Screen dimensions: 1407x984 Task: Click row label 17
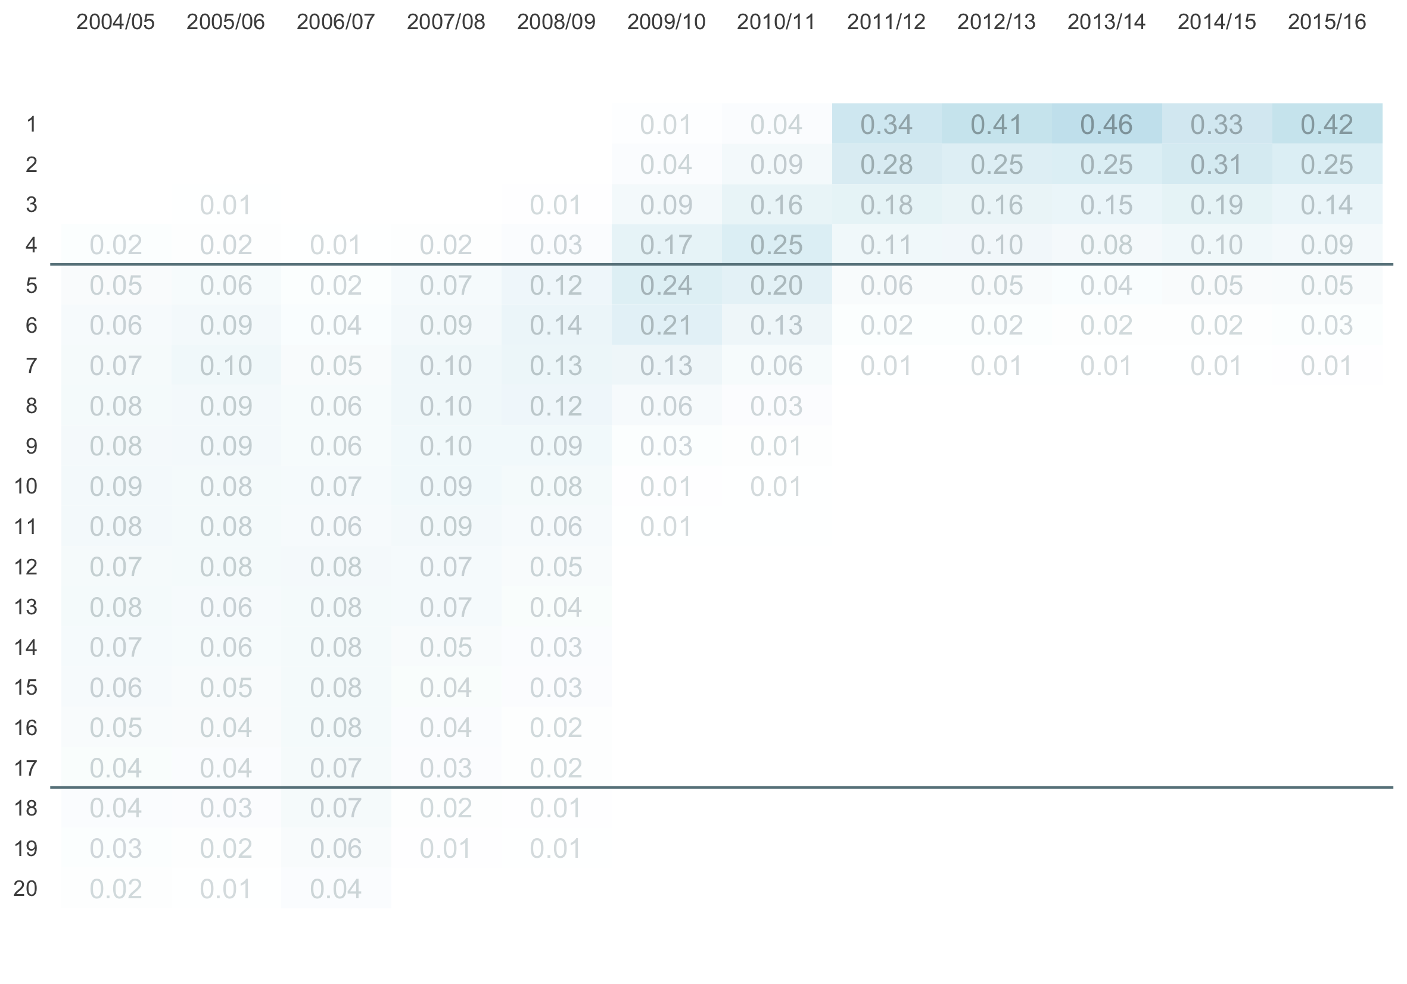pos(26,768)
